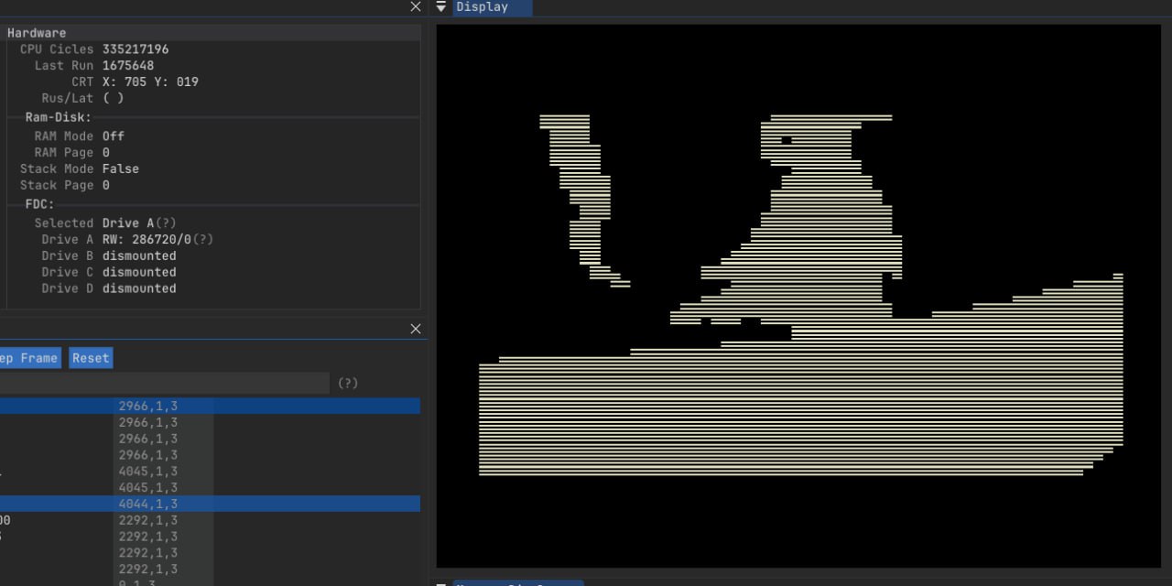Select the Drive B dismounted entry
The width and height of the screenshot is (1172, 586).
139,256
